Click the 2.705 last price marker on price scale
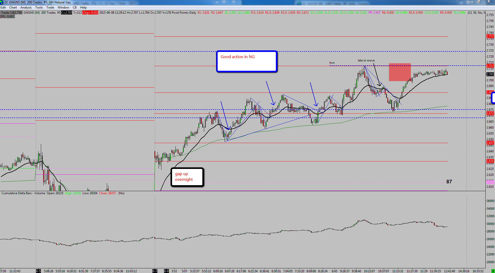The width and height of the screenshot is (495, 273). coord(490,74)
